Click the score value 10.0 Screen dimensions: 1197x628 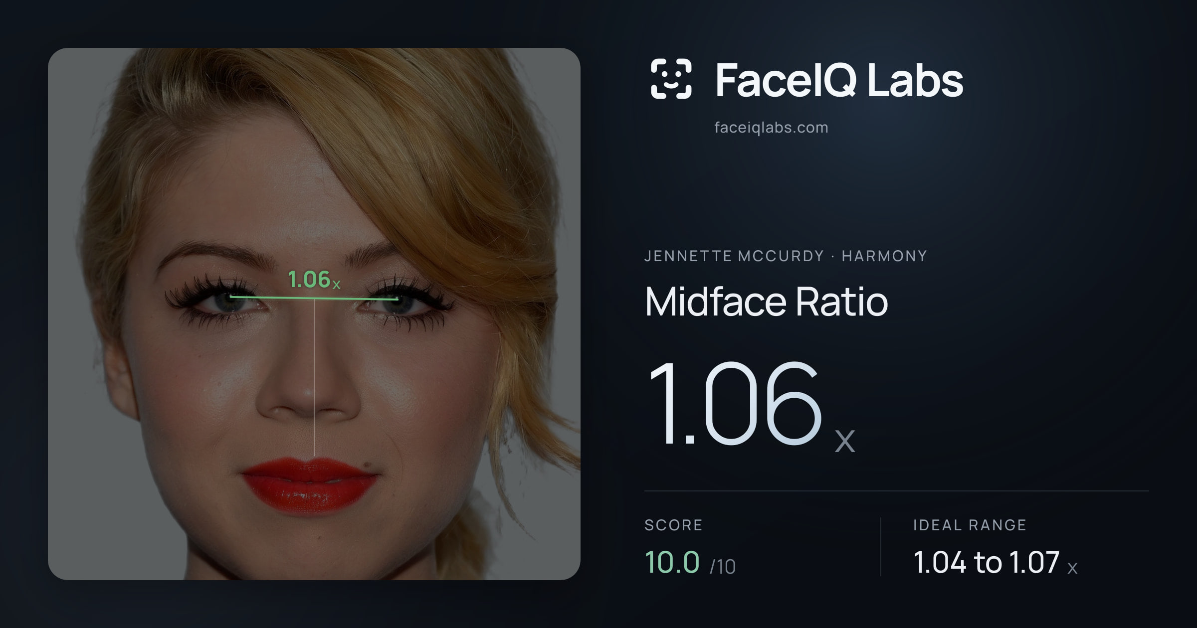672,562
